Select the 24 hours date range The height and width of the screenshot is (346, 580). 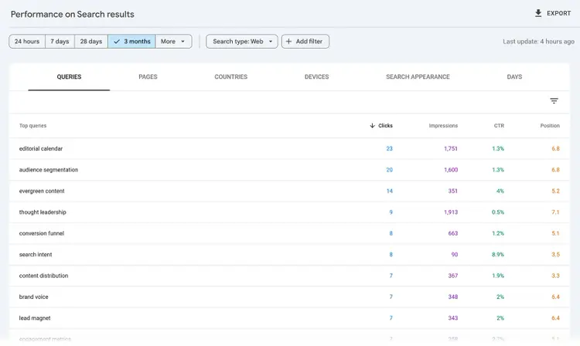pos(27,42)
